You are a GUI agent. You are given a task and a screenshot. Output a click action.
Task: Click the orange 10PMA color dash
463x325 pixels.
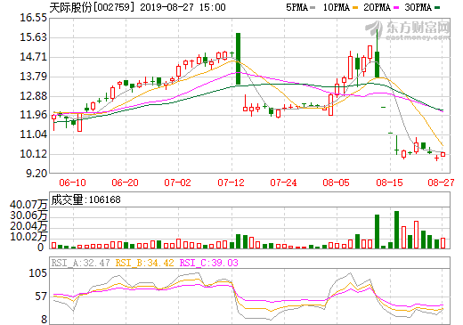[355, 8]
